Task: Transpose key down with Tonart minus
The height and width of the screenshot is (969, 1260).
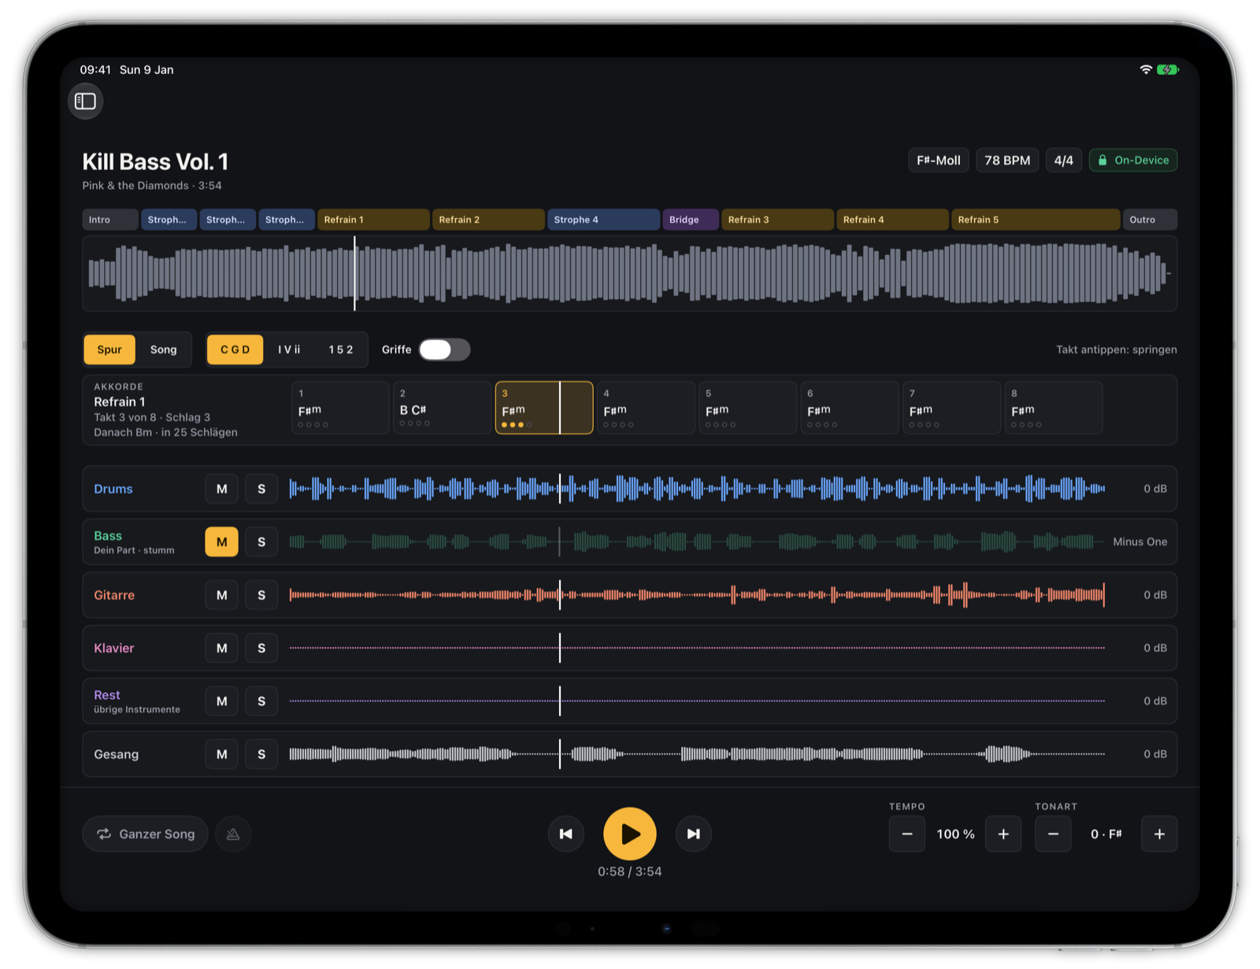Action: [1053, 834]
